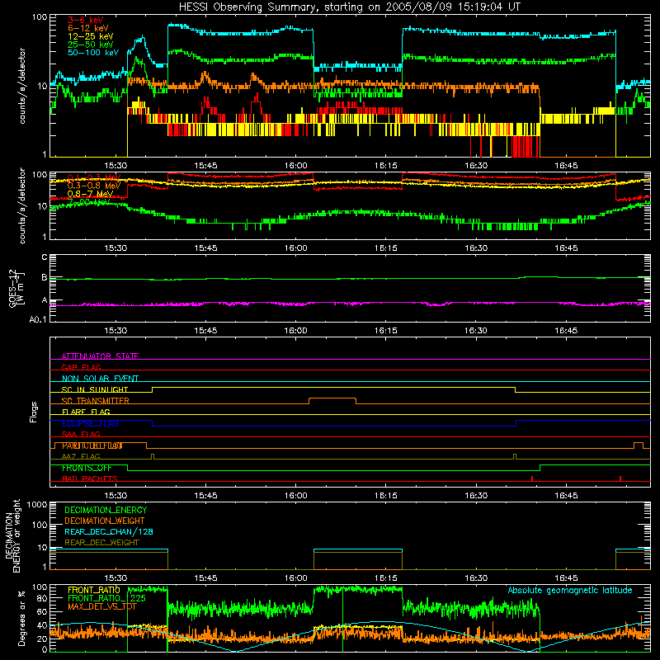Image resolution: width=660 pixels, height=660 pixels.
Task: Click the 15:30 tick label under top plot
Action: (x=115, y=166)
